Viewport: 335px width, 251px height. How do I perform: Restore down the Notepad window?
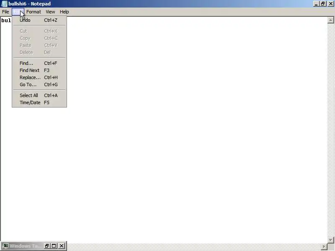323,4
